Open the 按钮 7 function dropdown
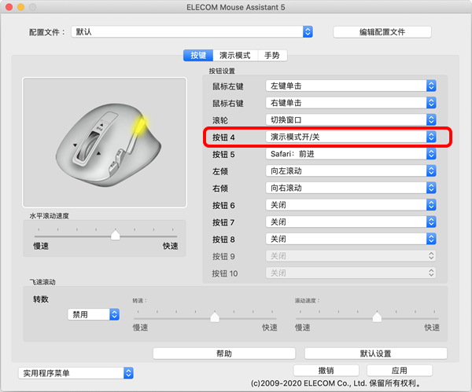Image resolution: width=472 pixels, height=392 pixels. [351, 222]
